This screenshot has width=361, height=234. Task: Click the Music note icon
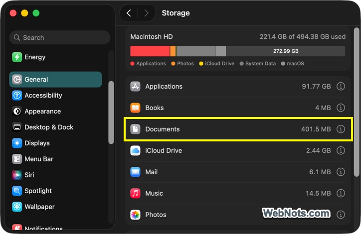136,193
